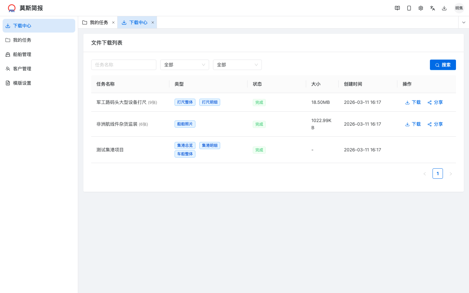Download the 军工路码头大型设备打尺 task files
The height and width of the screenshot is (293, 469).
click(x=413, y=102)
